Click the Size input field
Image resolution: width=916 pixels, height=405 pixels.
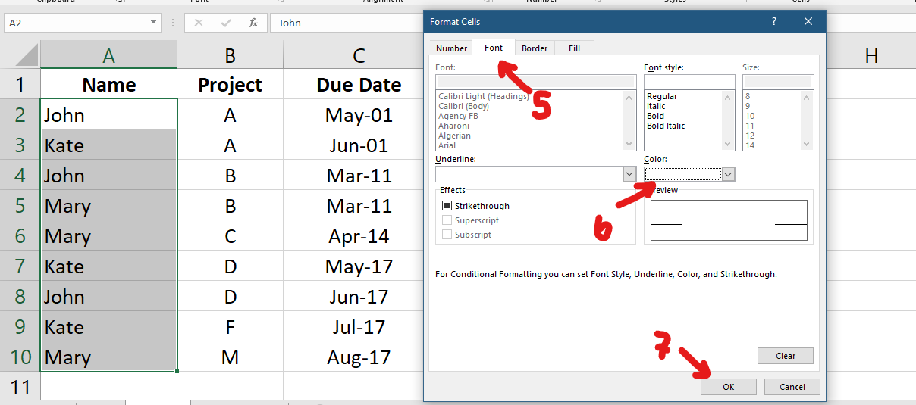[778, 82]
